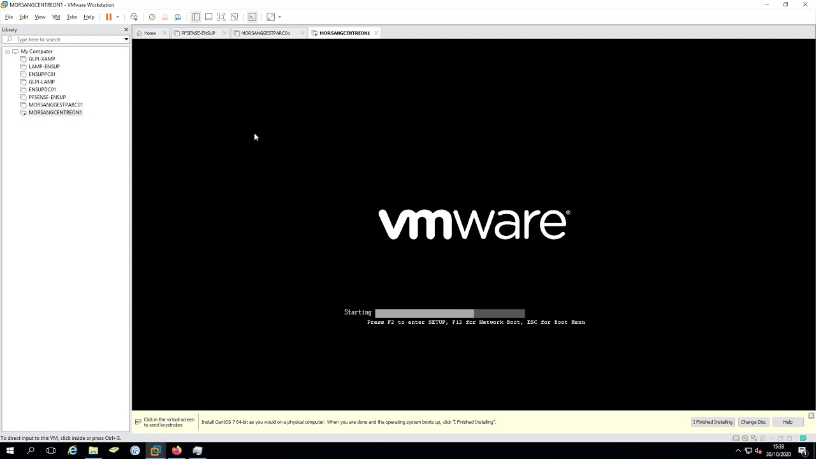Open the Snapshot Manager icon
The width and height of the screenshot is (816, 459).
pos(178,17)
